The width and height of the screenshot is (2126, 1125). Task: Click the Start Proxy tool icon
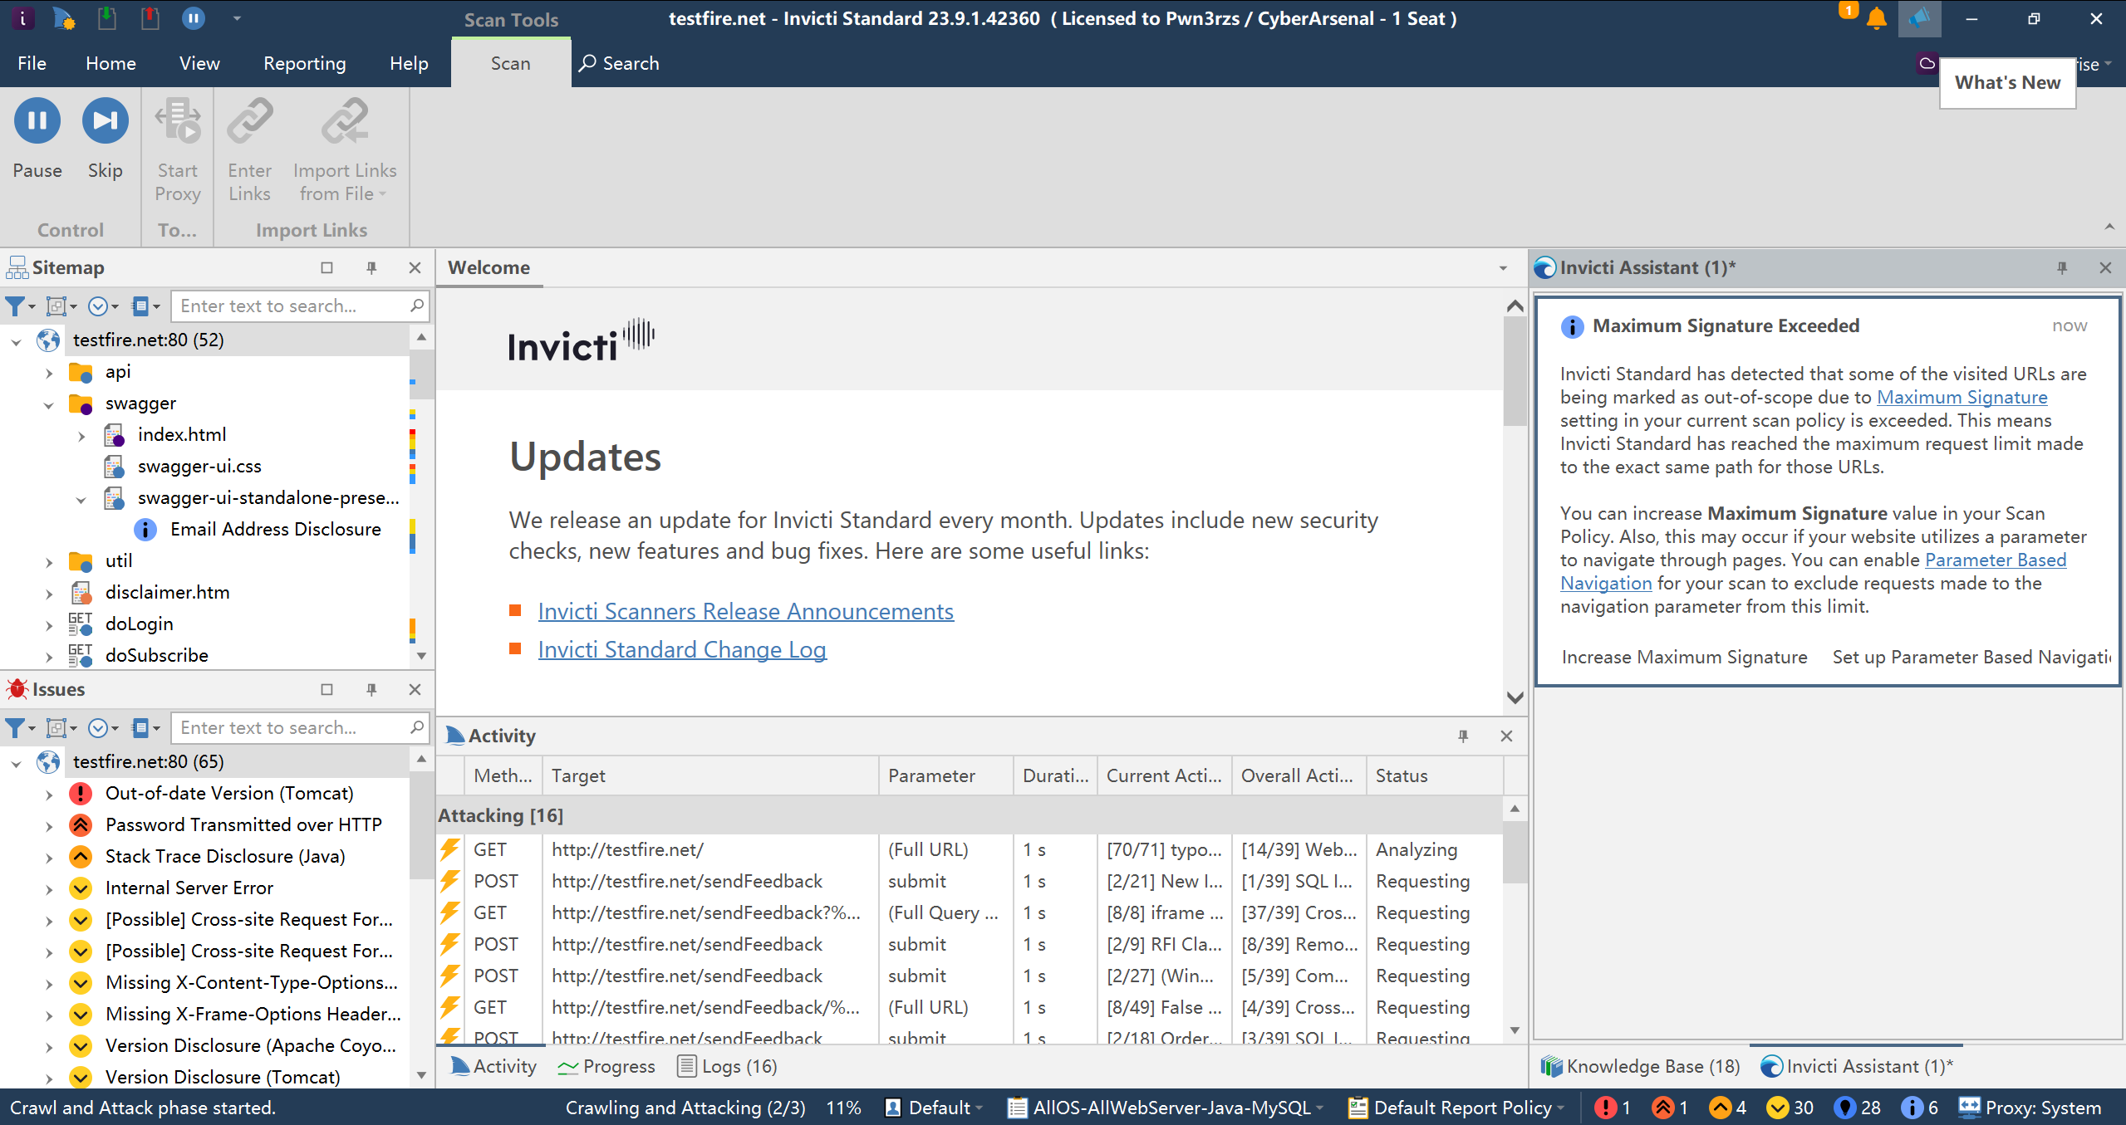tap(178, 121)
